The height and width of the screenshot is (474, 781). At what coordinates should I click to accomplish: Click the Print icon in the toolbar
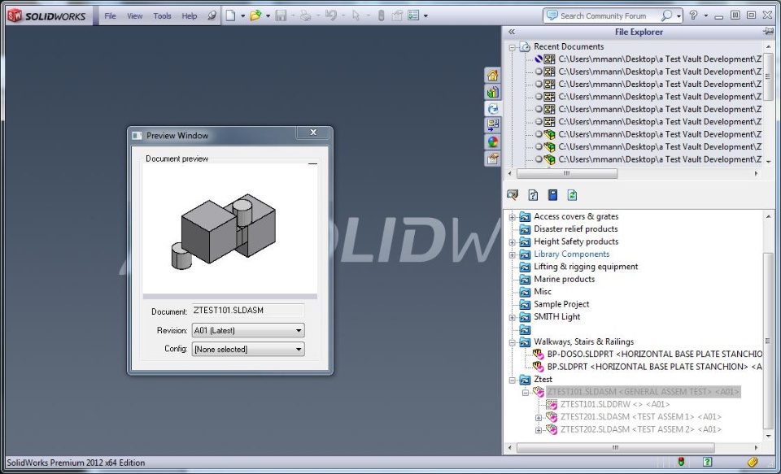[x=305, y=16]
